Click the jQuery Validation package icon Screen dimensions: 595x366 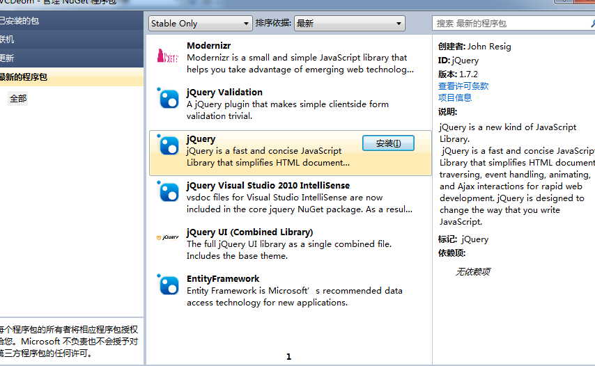[167, 98]
